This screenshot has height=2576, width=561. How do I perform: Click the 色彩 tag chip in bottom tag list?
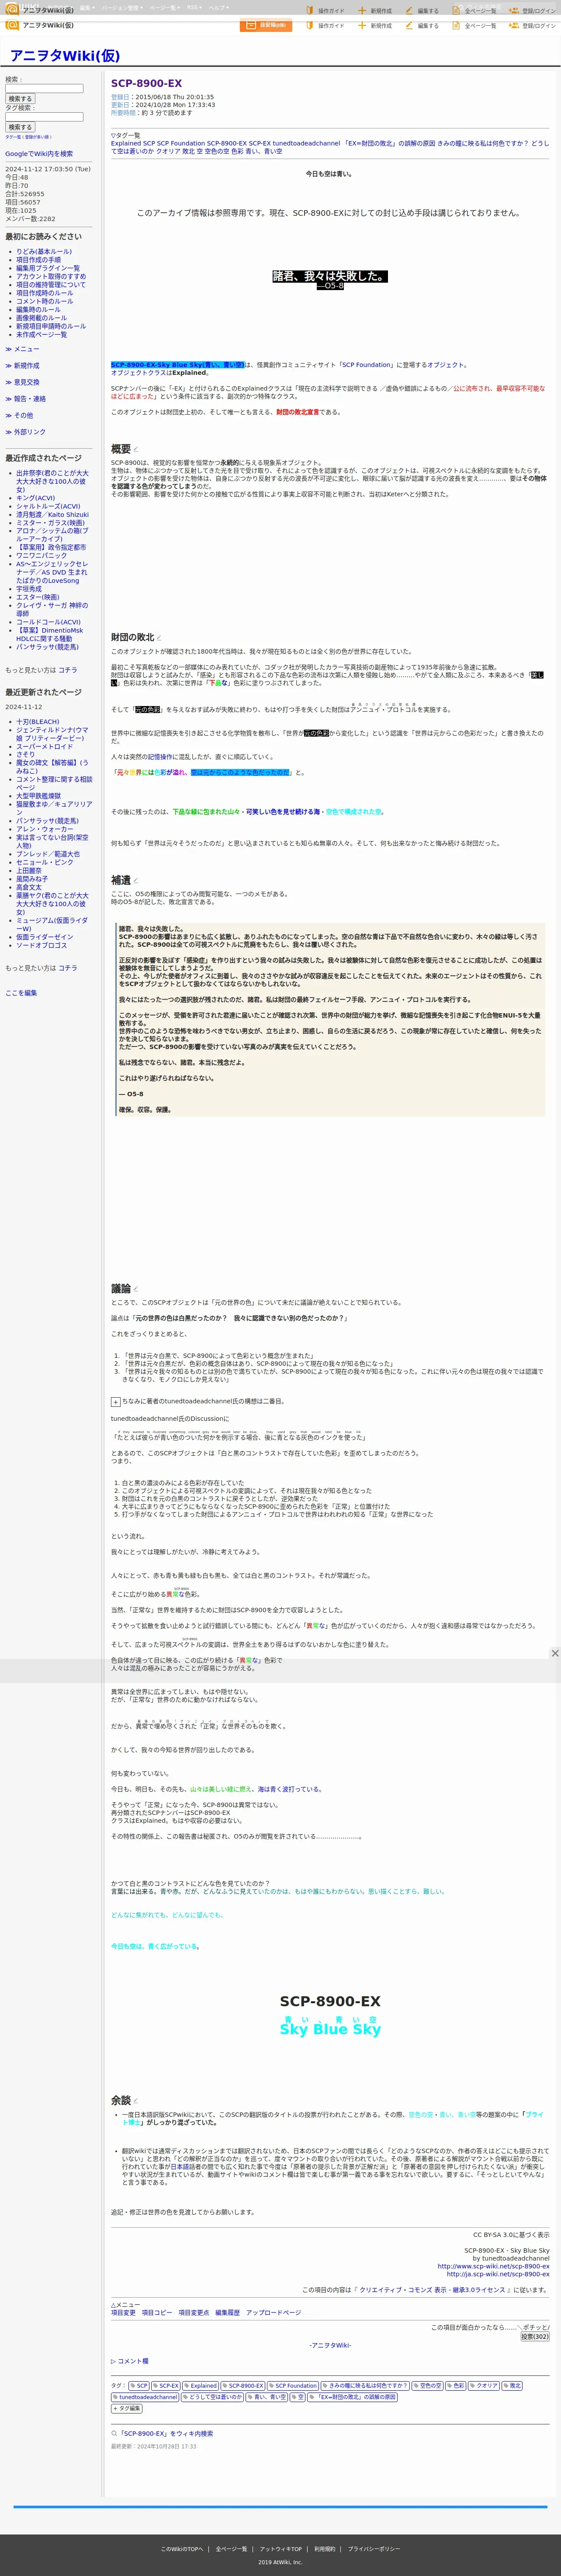(x=457, y=2386)
